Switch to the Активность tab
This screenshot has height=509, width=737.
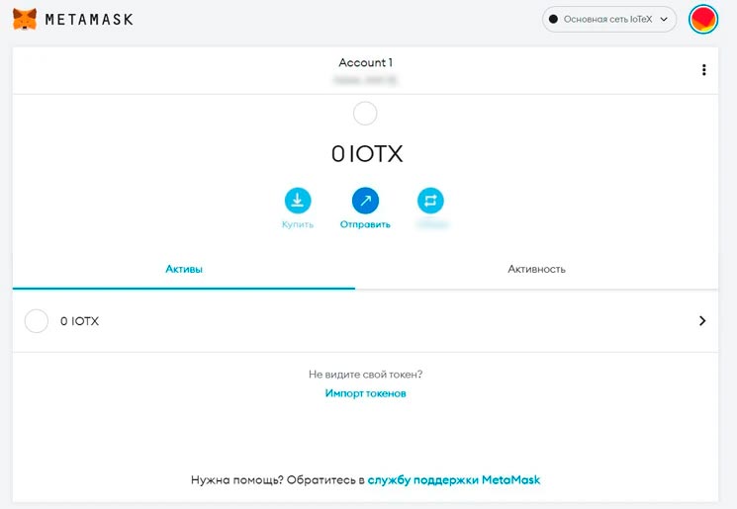pos(536,269)
